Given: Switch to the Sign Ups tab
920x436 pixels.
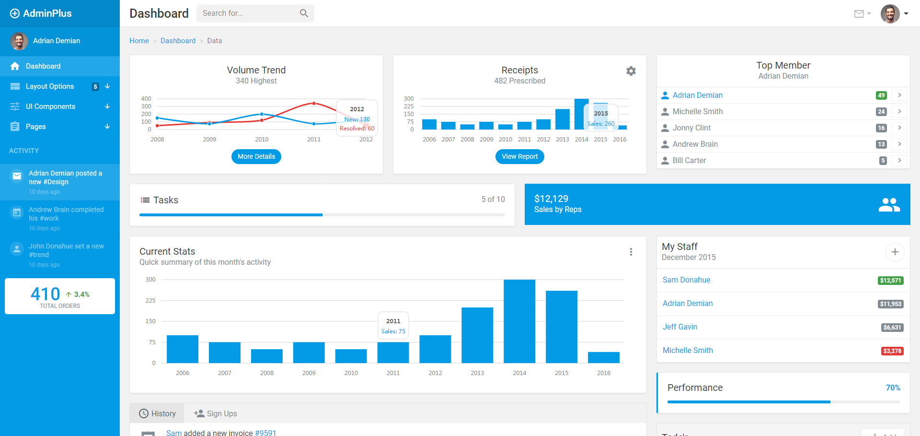Looking at the screenshot, I should point(215,413).
